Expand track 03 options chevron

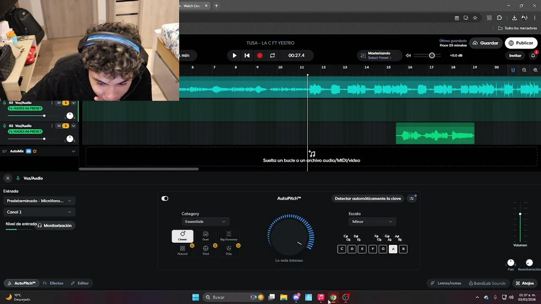[74, 126]
